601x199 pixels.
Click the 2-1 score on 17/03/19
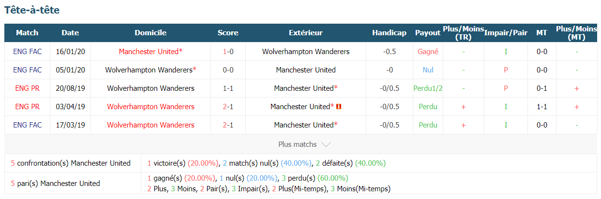click(228, 125)
